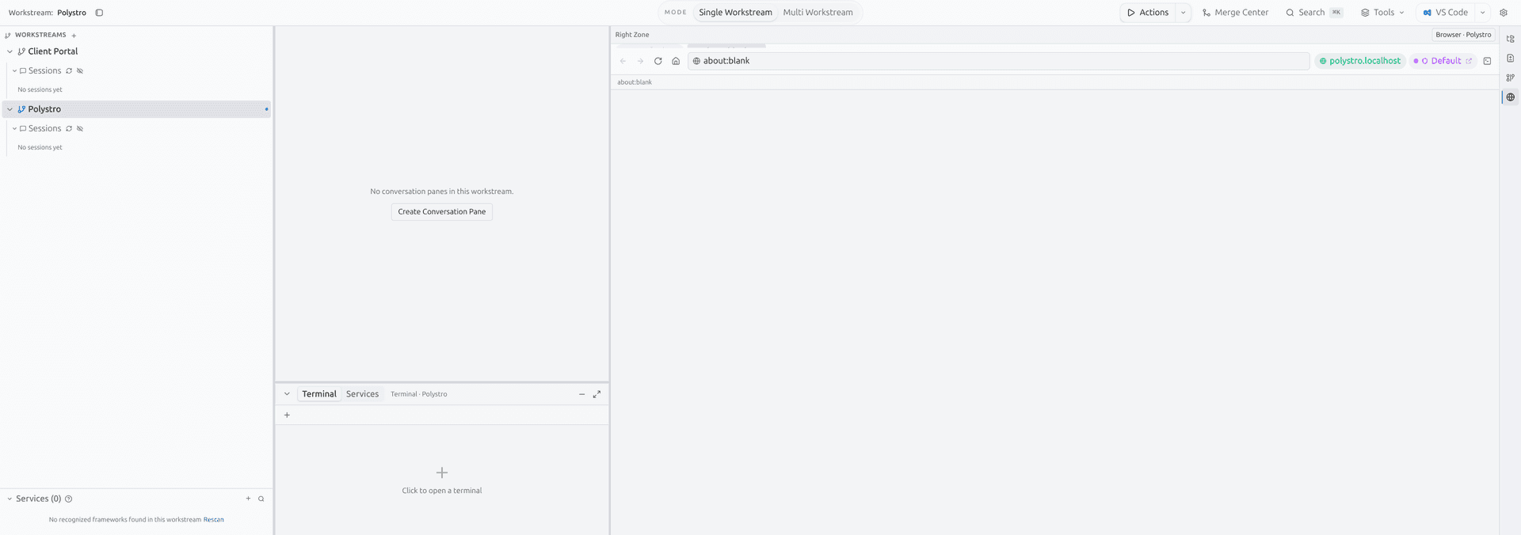This screenshot has width=1521, height=535.
Task: Refresh sessions under Client Portal
Action: 69,71
